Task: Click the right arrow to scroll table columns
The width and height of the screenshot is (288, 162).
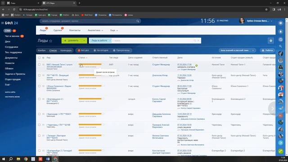Action: click(272, 108)
